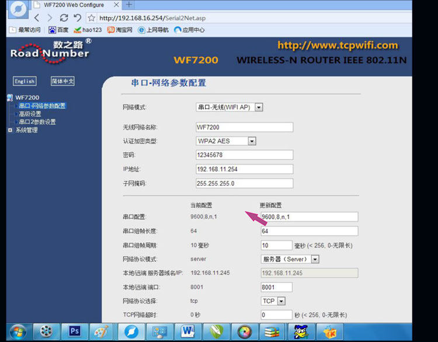Select 串口-网络参数配置 in the sidebar
The width and height of the screenshot is (438, 342).
(x=42, y=106)
